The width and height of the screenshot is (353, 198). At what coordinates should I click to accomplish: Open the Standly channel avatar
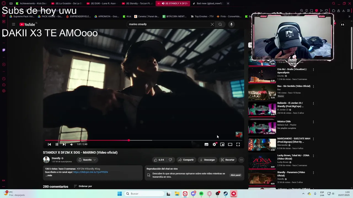pyautogui.click(x=46, y=159)
